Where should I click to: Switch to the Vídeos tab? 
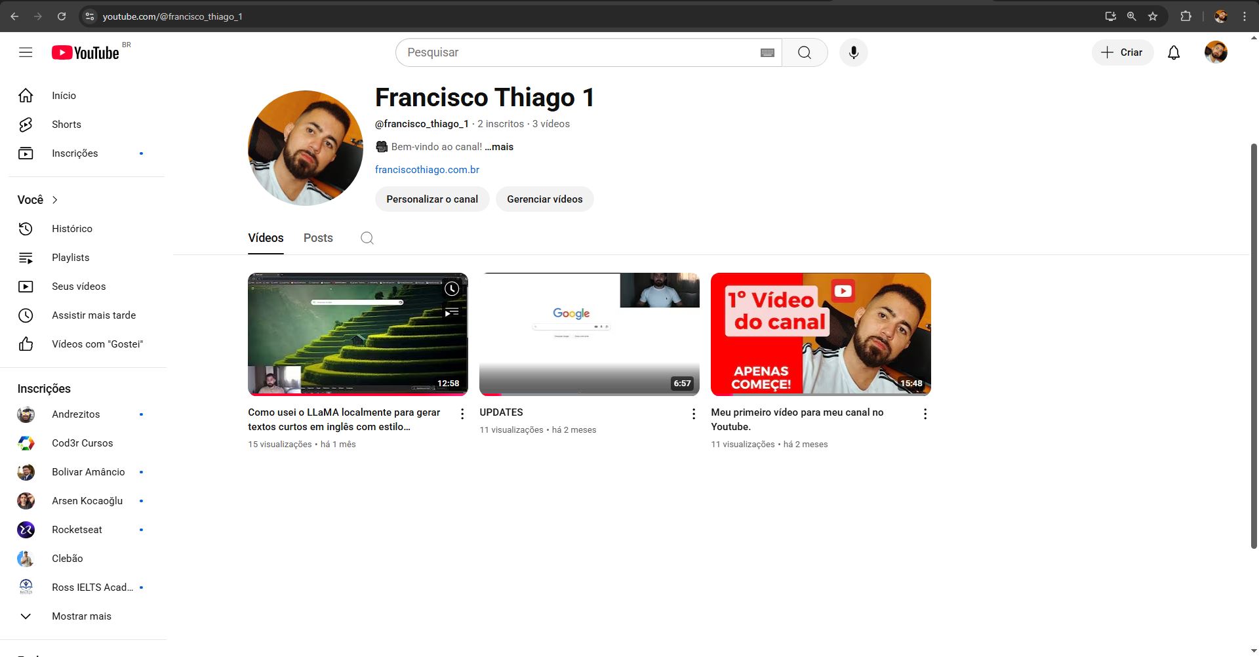coord(265,238)
